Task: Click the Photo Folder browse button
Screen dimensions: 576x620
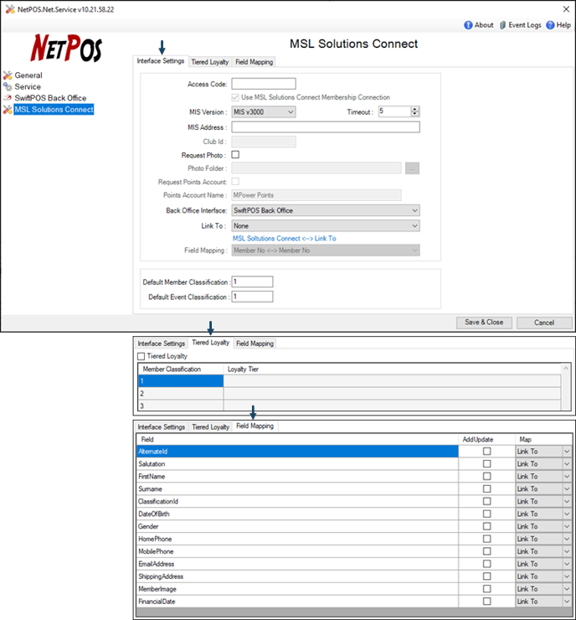Action: click(x=412, y=168)
